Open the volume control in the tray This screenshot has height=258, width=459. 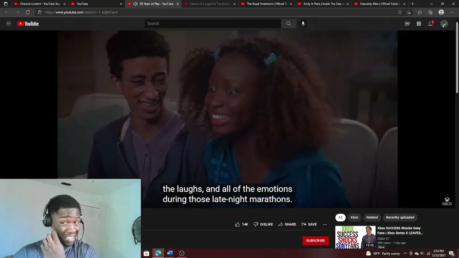click(422, 254)
